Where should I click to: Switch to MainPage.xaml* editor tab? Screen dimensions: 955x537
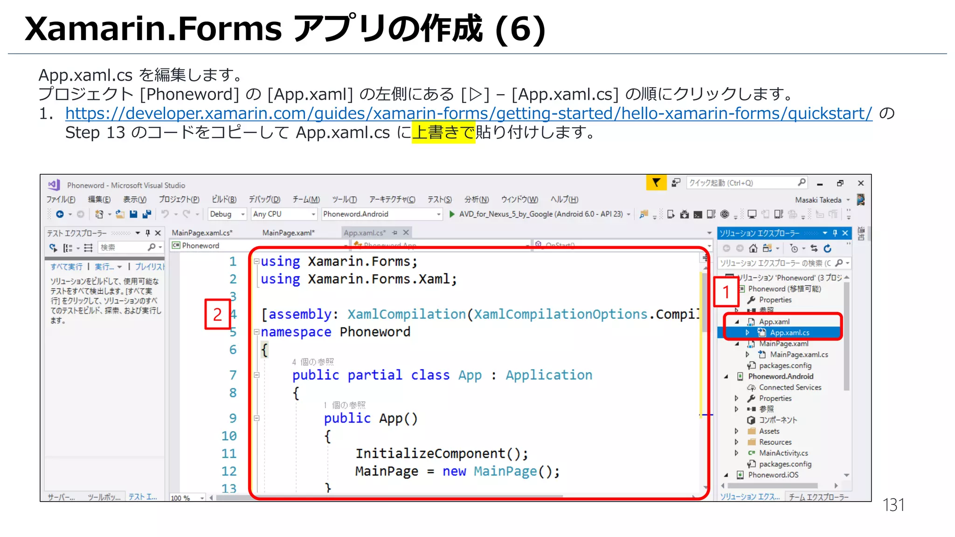coord(289,233)
